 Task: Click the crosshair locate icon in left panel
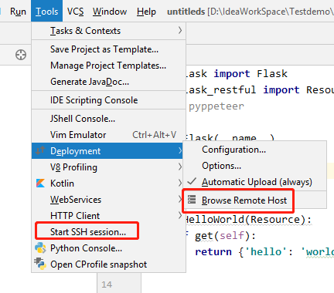coord(21,55)
